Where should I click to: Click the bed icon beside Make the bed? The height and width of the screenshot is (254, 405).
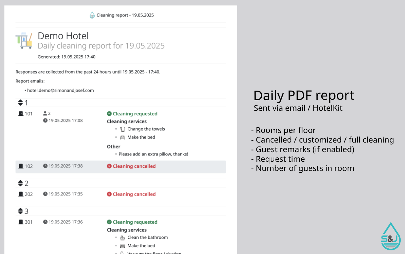point(122,137)
